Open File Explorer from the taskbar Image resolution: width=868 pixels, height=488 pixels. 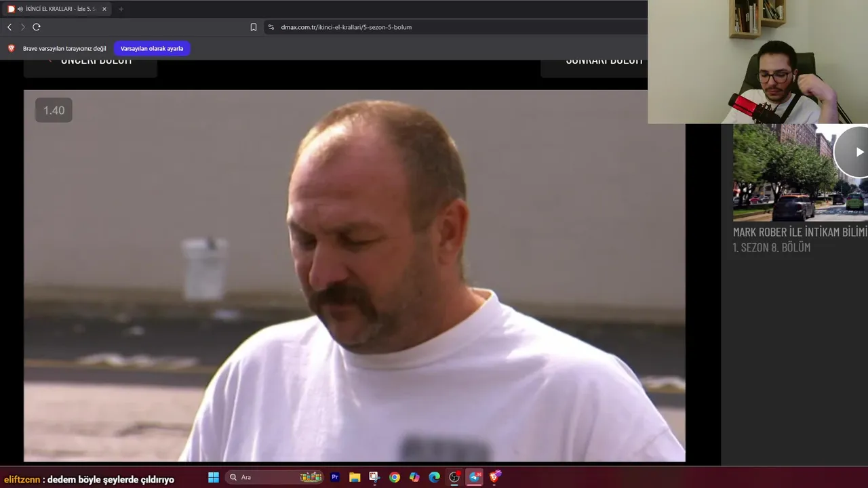(355, 477)
